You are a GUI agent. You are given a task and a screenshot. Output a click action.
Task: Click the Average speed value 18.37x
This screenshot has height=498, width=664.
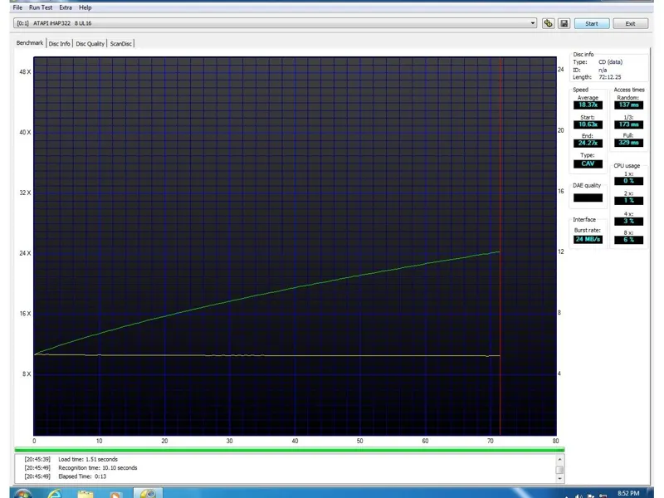588,105
